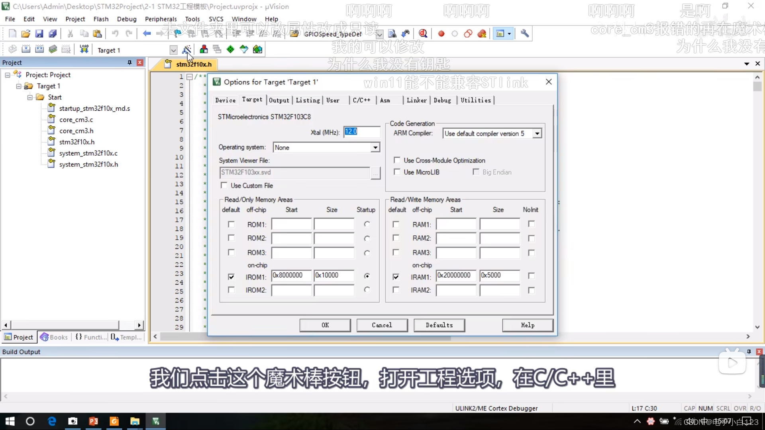Open the ARM Compiler version dropdown
The image size is (765, 430).
coord(537,134)
